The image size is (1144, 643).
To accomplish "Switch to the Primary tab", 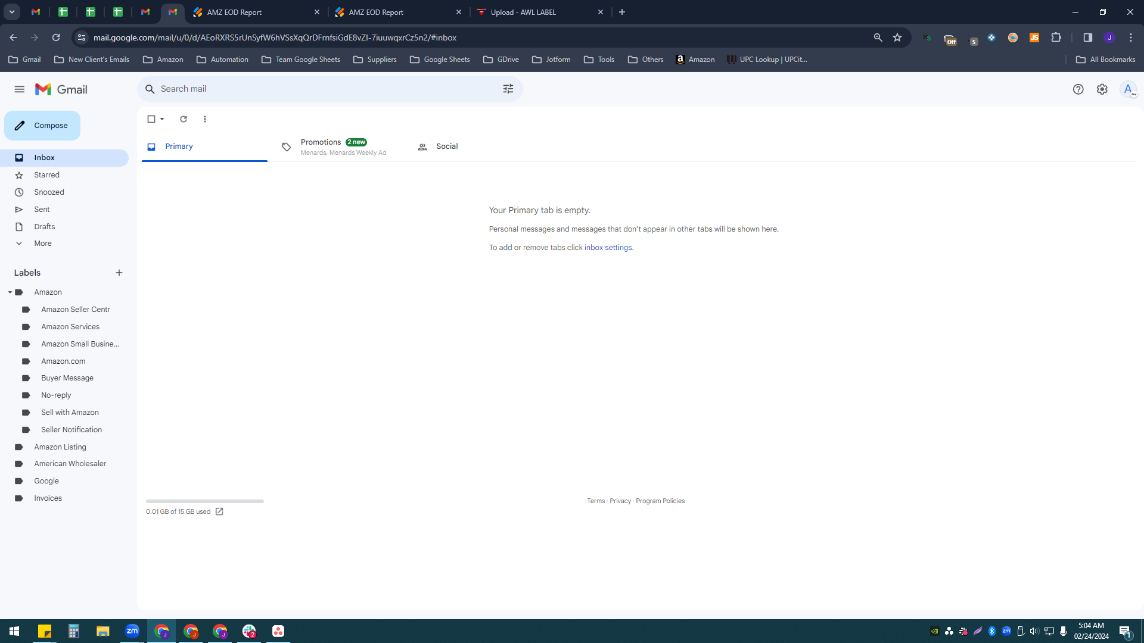I will (x=204, y=146).
